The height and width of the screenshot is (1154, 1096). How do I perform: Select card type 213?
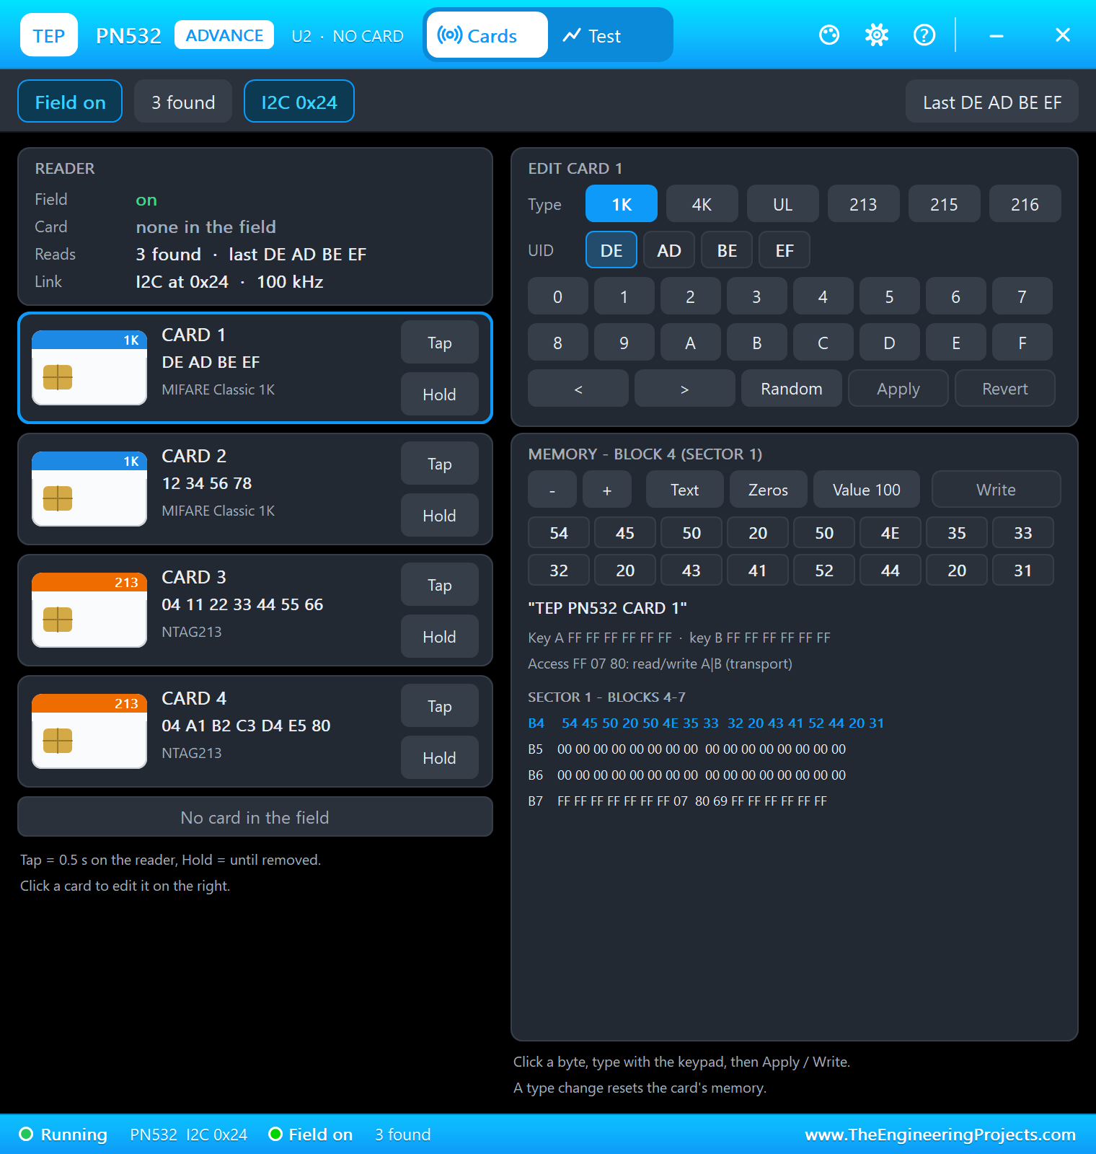864,203
